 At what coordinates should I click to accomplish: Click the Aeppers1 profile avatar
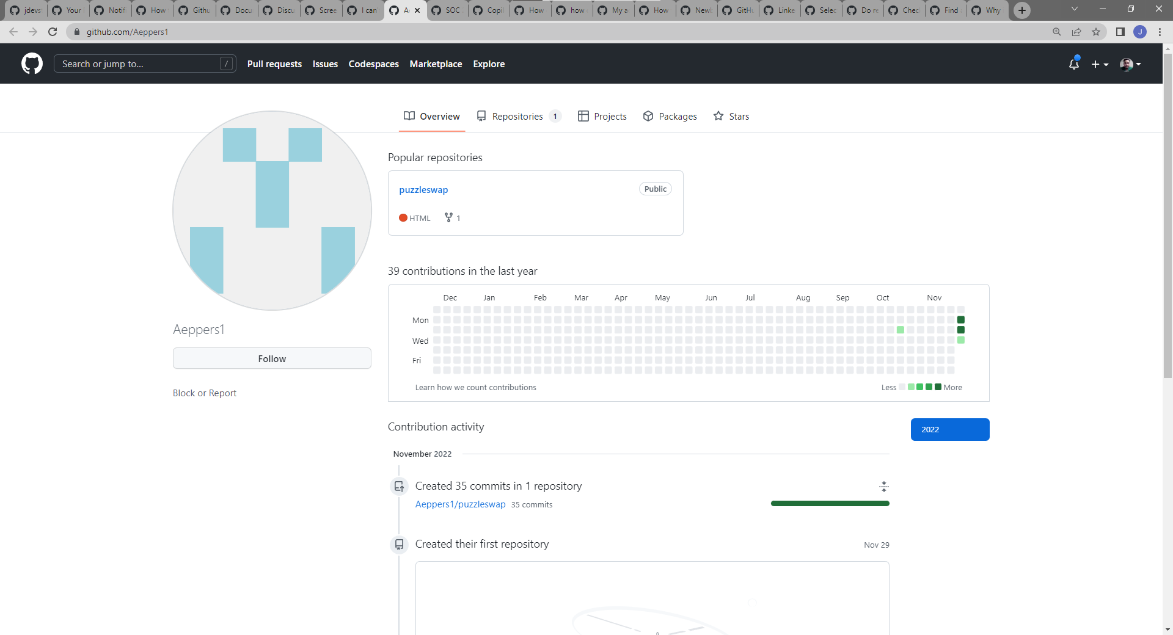pyautogui.click(x=272, y=211)
